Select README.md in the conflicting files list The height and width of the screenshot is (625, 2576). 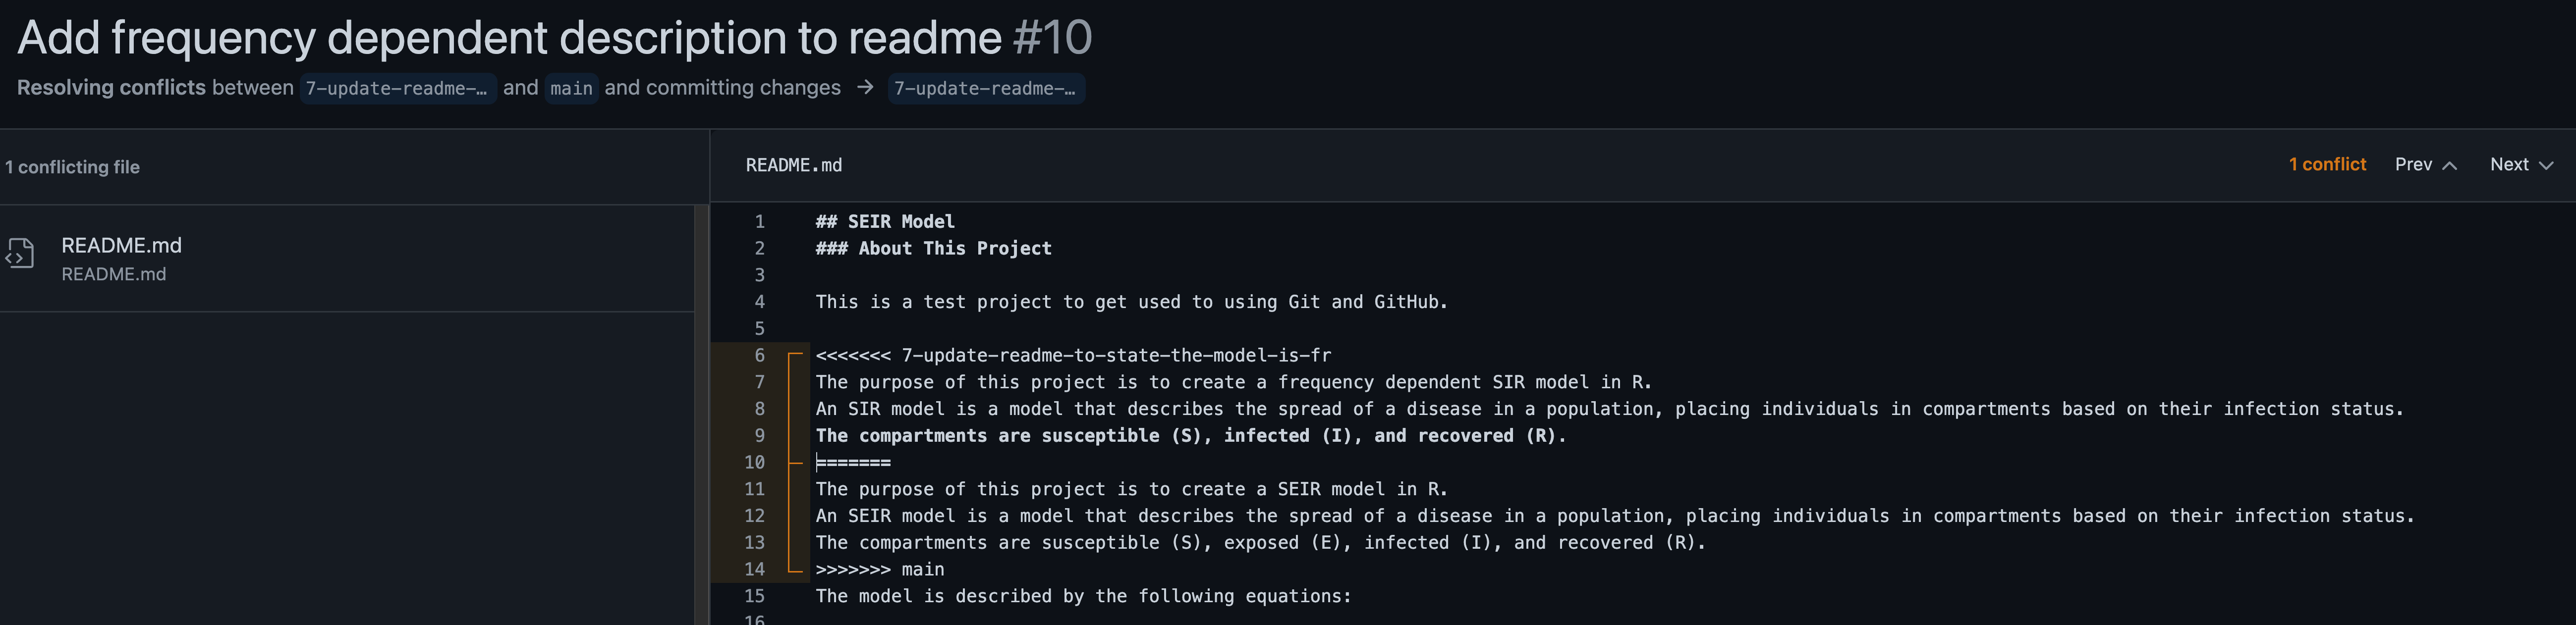pos(121,246)
